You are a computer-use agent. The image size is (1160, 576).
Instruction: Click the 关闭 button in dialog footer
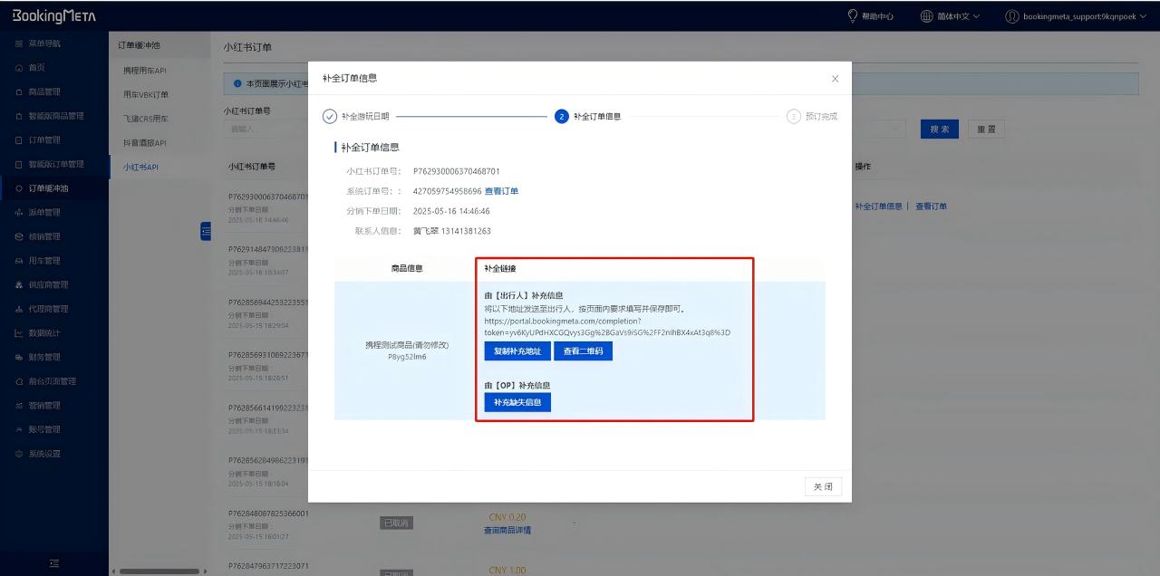point(822,487)
